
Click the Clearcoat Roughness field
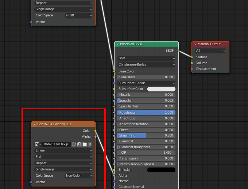[146, 147]
